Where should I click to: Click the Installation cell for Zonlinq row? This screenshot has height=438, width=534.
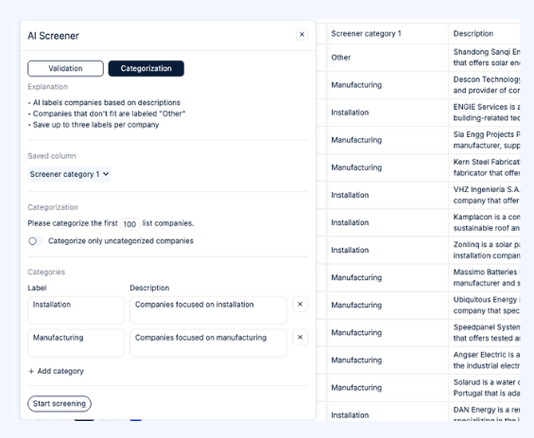(x=388, y=250)
